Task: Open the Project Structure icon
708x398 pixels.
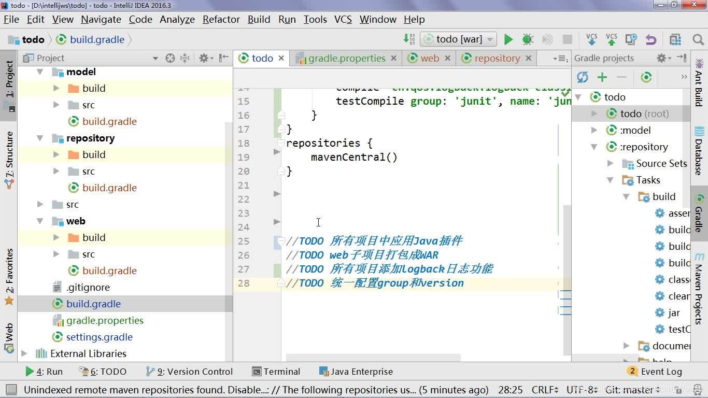Action: click(x=675, y=39)
